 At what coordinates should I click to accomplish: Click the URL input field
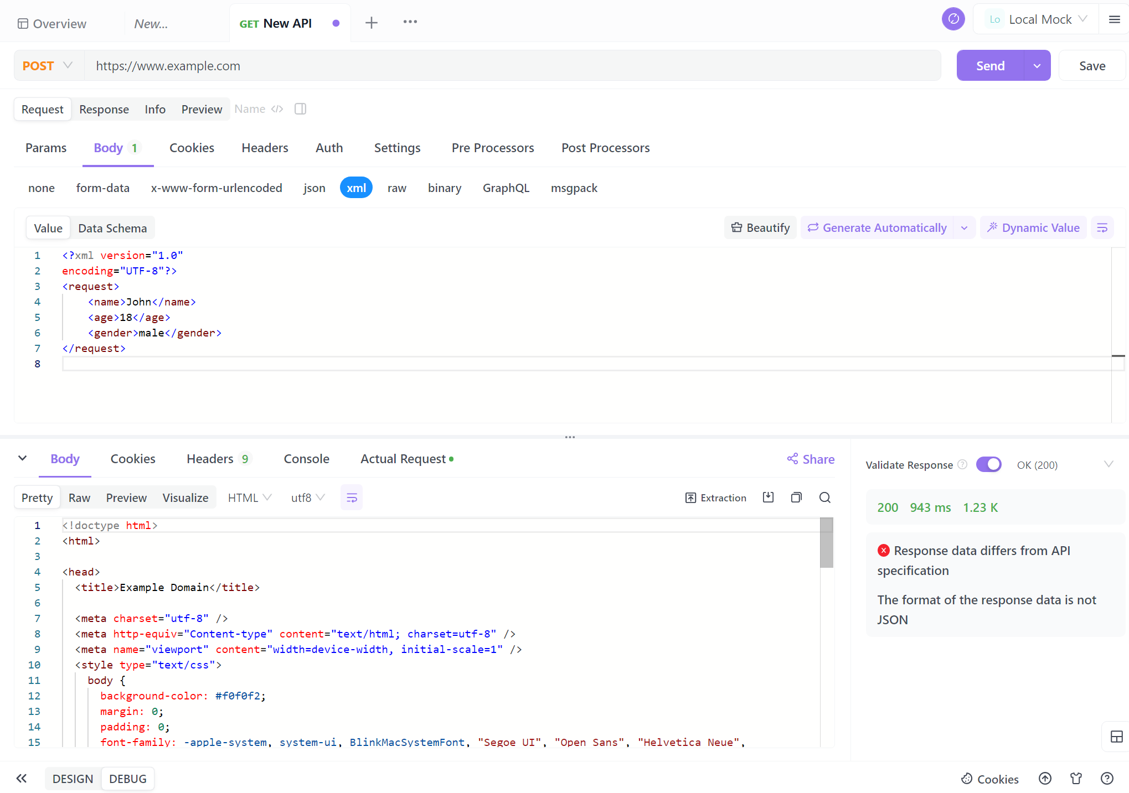[513, 66]
